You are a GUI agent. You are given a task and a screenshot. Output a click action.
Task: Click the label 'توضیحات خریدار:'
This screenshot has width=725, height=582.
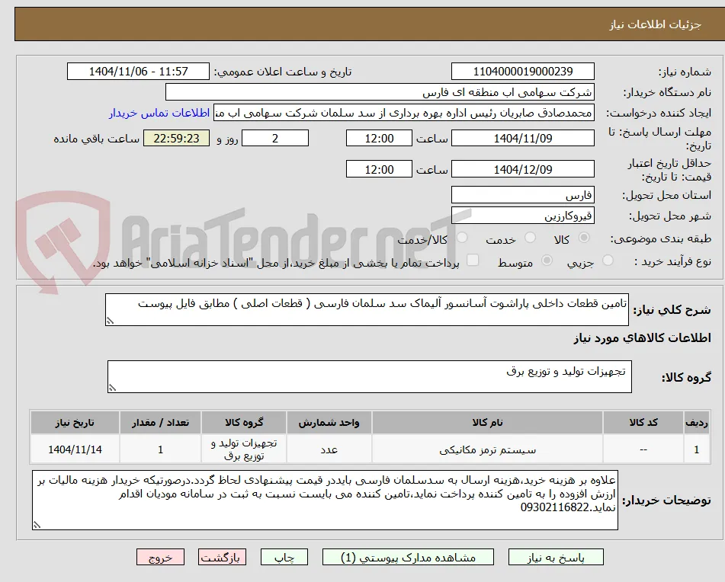click(x=666, y=500)
